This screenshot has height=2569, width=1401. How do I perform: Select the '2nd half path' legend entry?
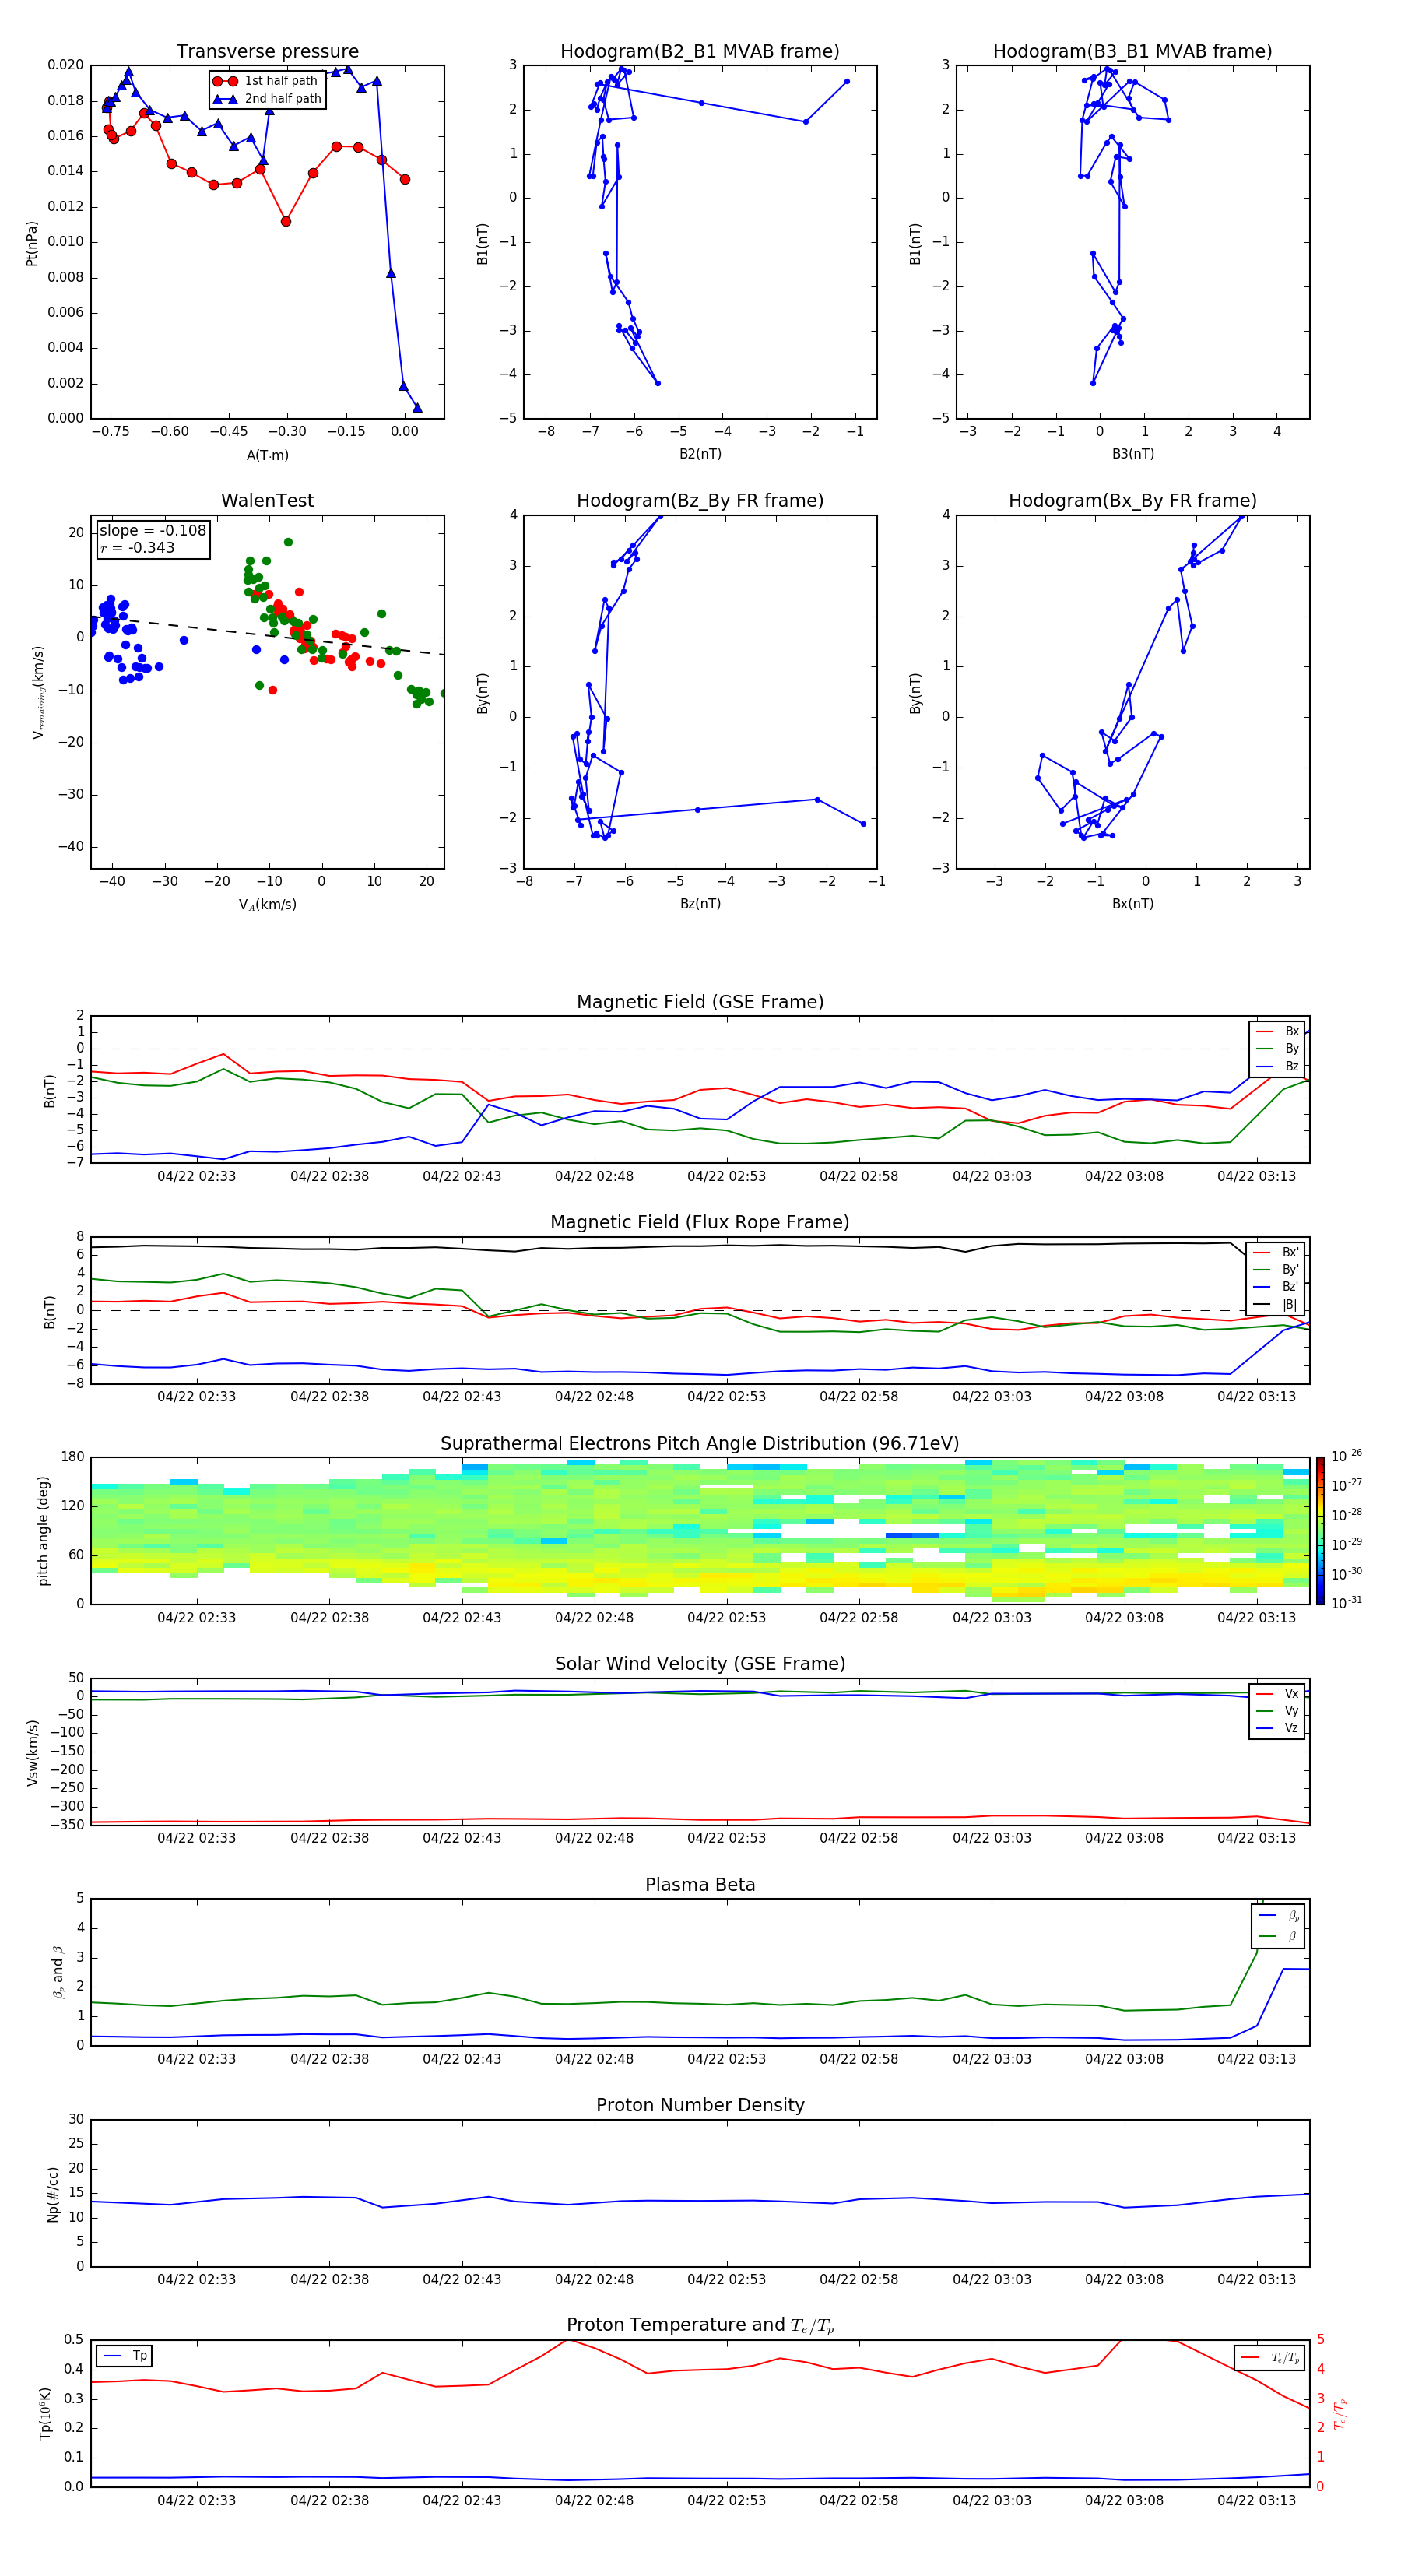point(267,99)
